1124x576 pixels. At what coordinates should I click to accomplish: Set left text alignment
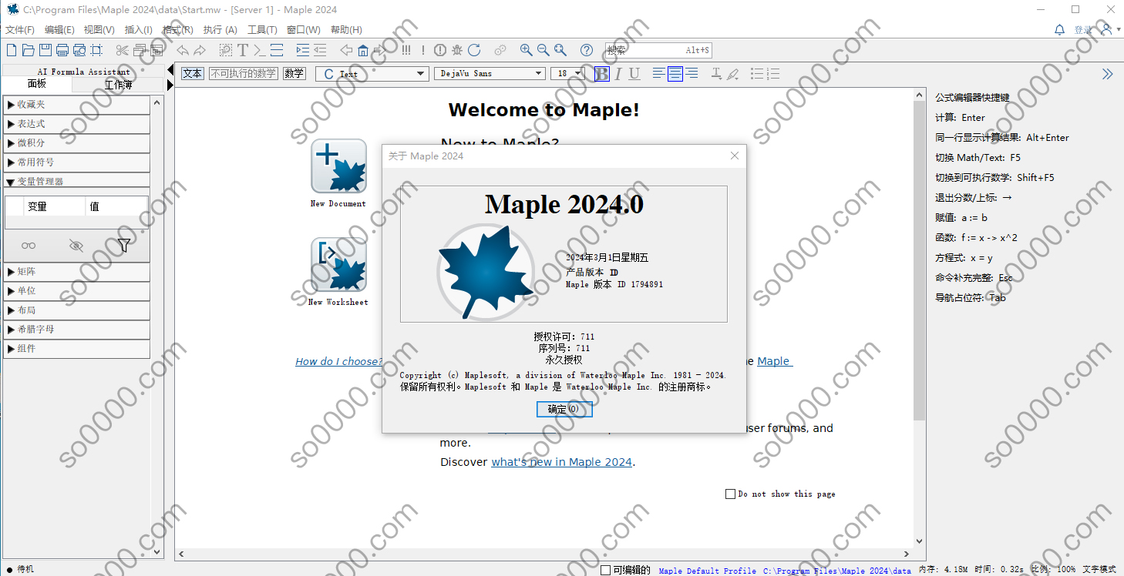658,74
